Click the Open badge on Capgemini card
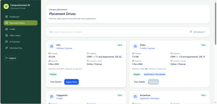 tap(120, 95)
